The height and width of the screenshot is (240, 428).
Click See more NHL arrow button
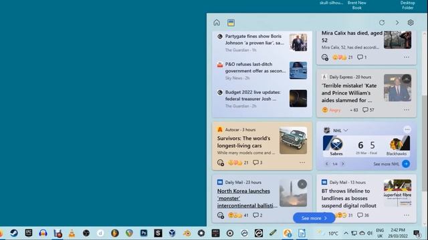pyautogui.click(x=406, y=164)
